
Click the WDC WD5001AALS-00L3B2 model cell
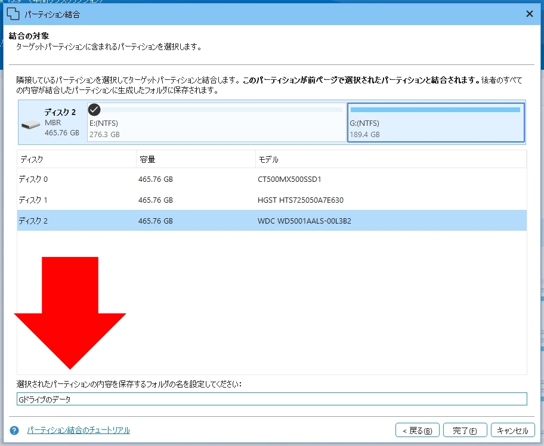(304, 221)
